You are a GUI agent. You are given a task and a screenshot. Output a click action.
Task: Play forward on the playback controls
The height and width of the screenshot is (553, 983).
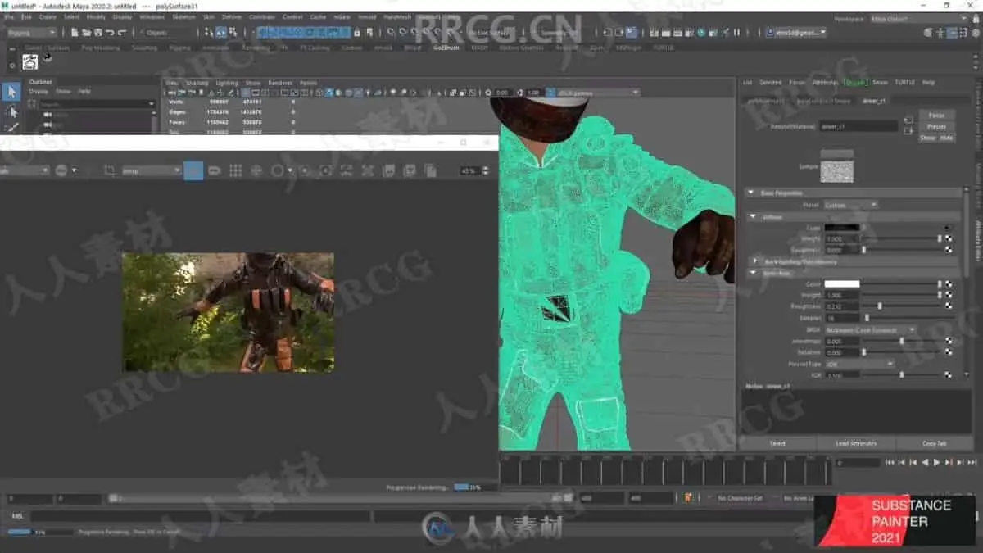tap(936, 463)
